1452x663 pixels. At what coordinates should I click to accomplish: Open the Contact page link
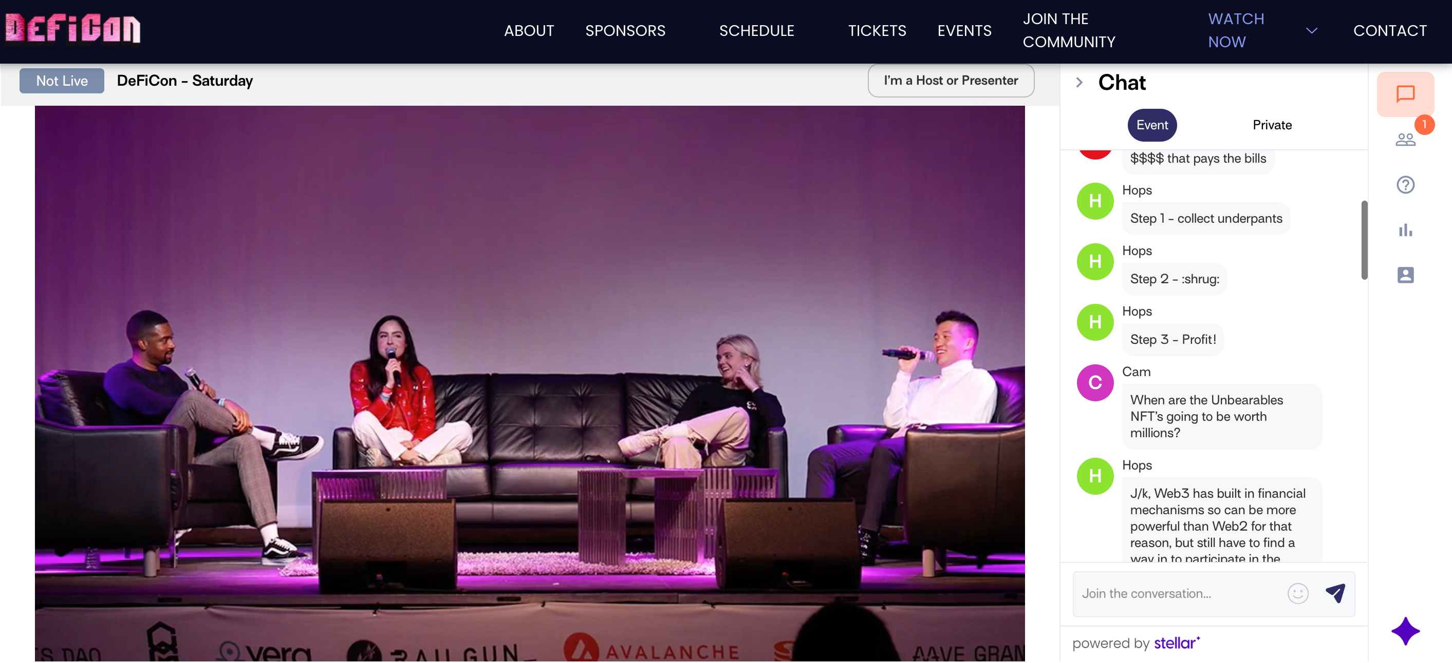pos(1390,30)
